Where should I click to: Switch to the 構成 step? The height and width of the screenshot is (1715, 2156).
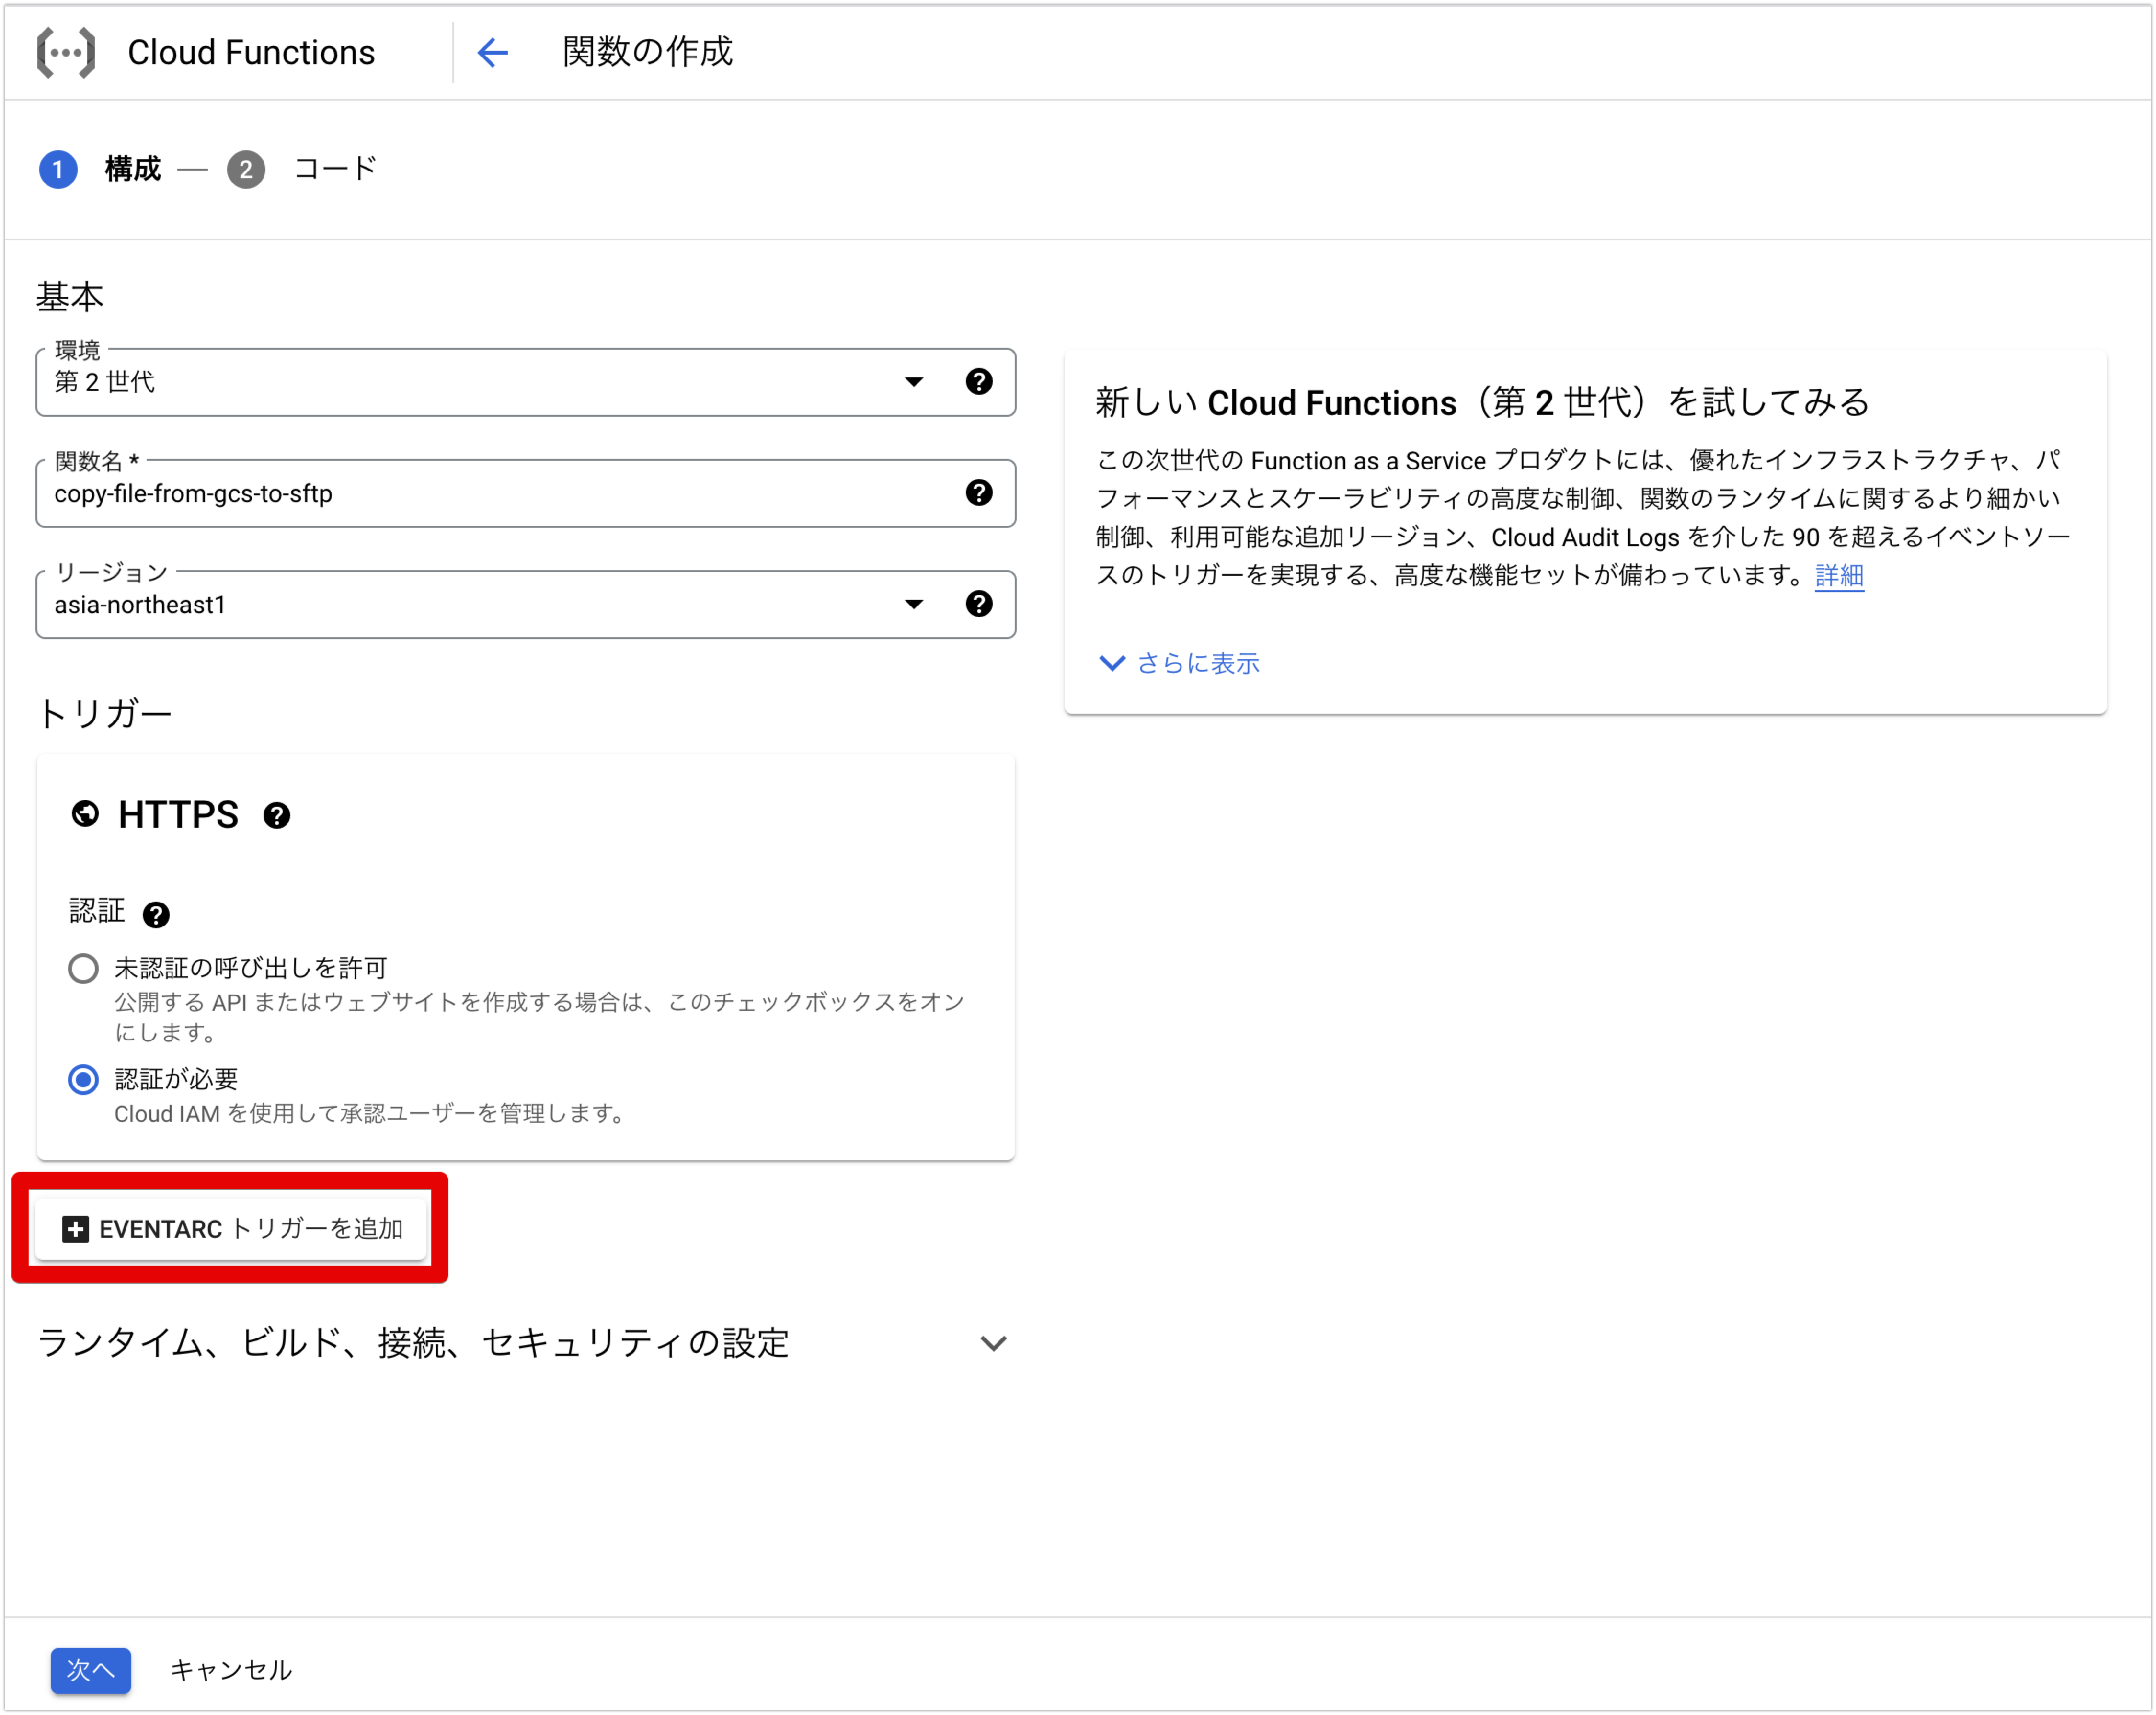pyautogui.click(x=133, y=169)
